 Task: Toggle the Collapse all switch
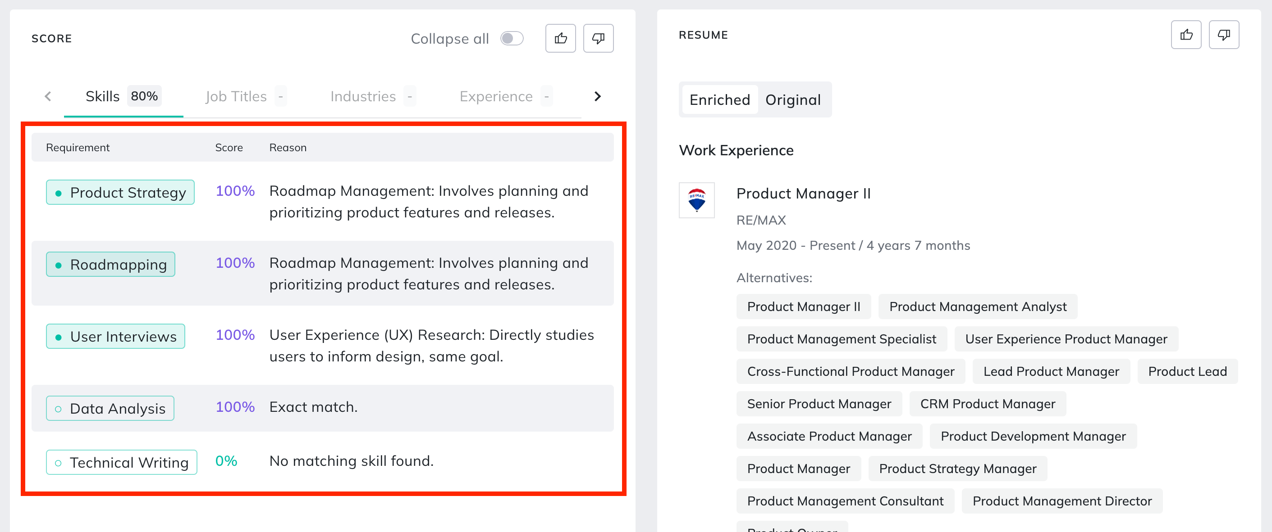[512, 38]
